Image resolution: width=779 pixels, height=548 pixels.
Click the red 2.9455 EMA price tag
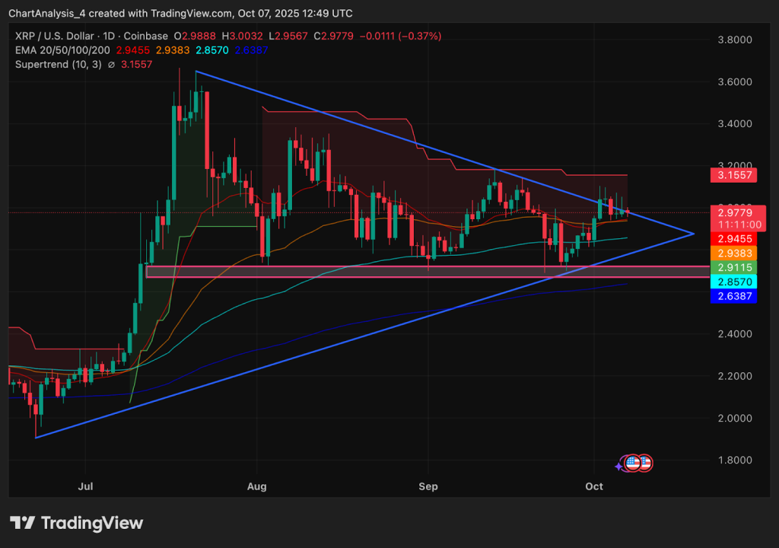(733, 238)
